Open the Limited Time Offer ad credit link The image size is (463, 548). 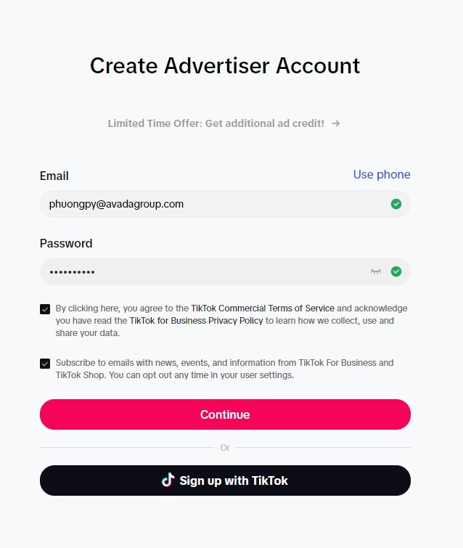pyautogui.click(x=216, y=123)
